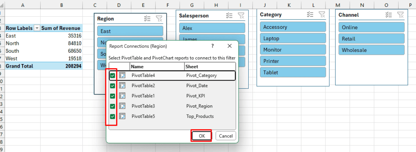This screenshot has width=416, height=152.
Task: Uncheck the PivotTable4 checkbox
Action: coord(113,76)
